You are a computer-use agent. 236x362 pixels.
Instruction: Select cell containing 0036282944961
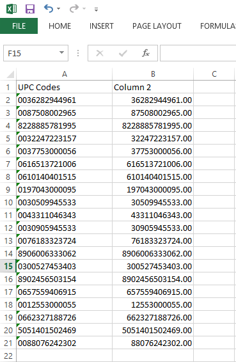[64, 100]
